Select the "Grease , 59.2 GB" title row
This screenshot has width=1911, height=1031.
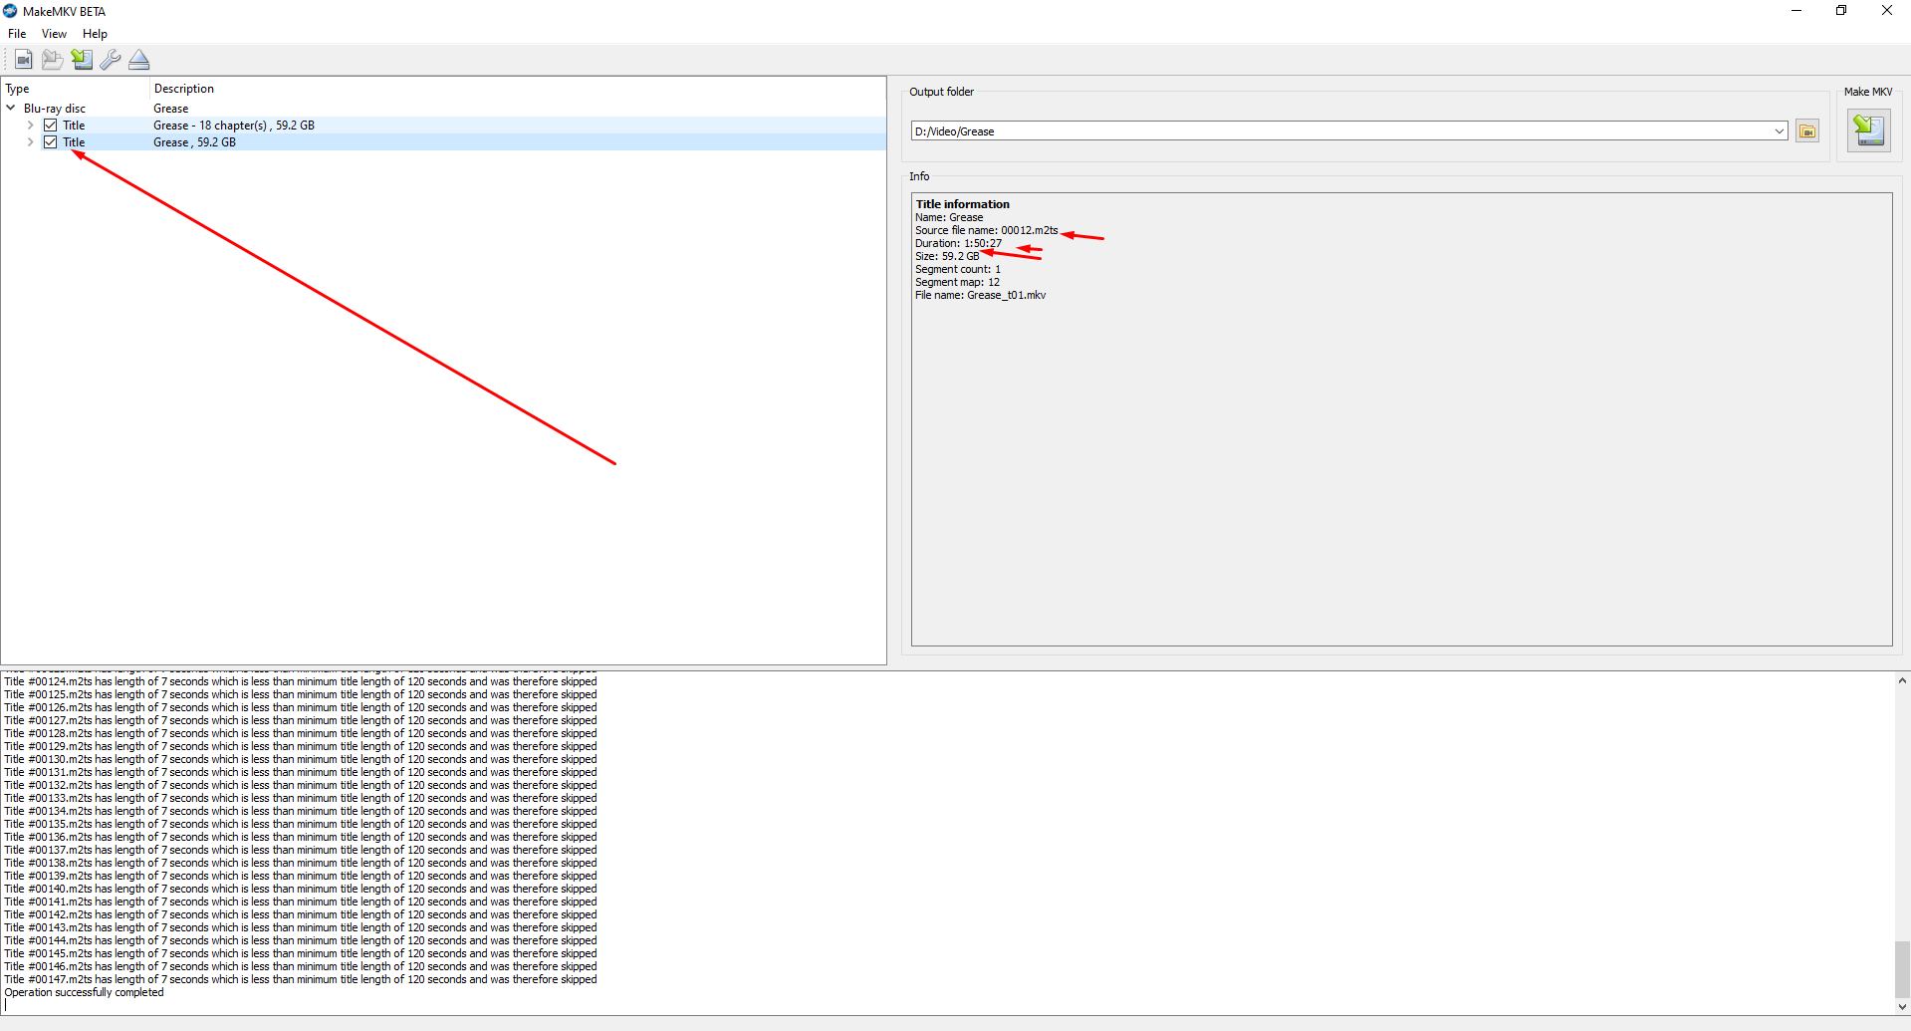[x=443, y=142]
